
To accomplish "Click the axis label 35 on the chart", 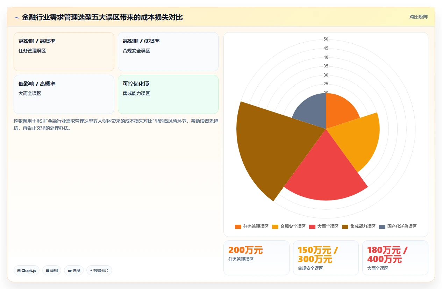I will tap(326, 66).
